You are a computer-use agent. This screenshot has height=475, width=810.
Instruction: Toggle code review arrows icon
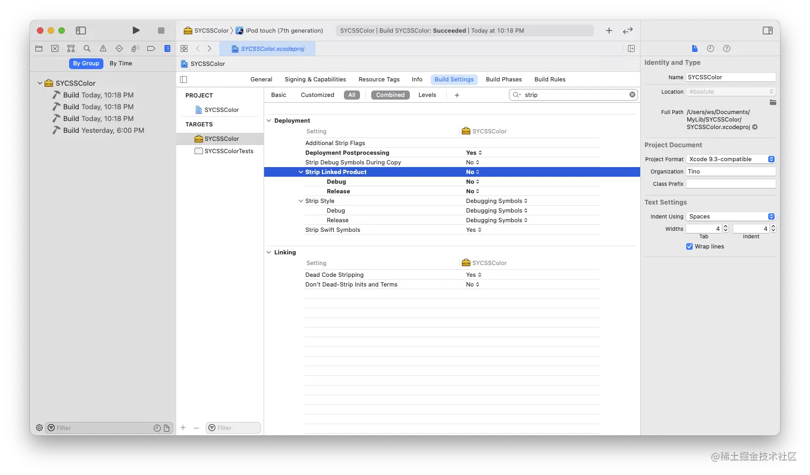[x=628, y=31]
